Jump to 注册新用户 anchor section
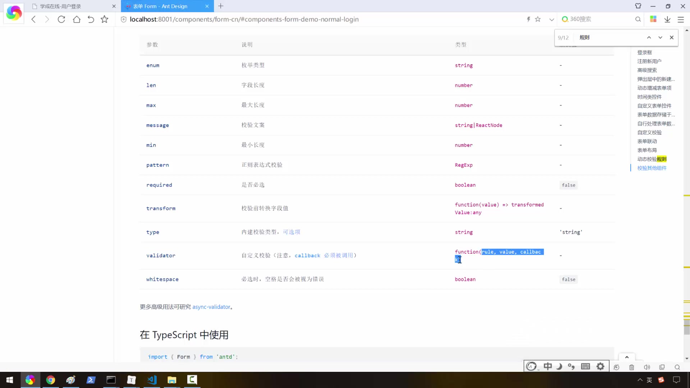Image resolution: width=690 pixels, height=388 pixels. tap(649, 61)
